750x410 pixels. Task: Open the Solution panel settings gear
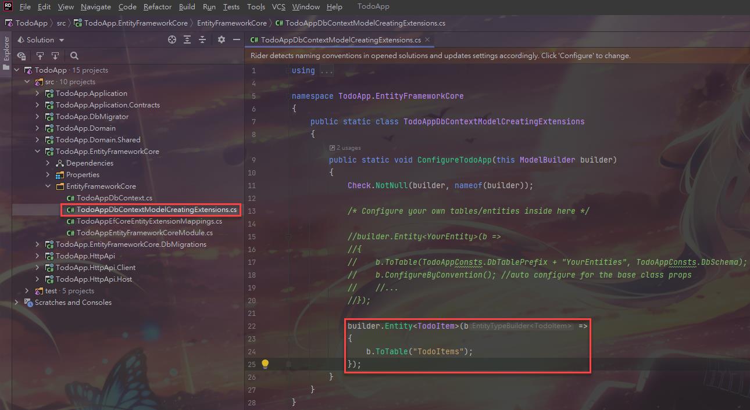(221, 39)
